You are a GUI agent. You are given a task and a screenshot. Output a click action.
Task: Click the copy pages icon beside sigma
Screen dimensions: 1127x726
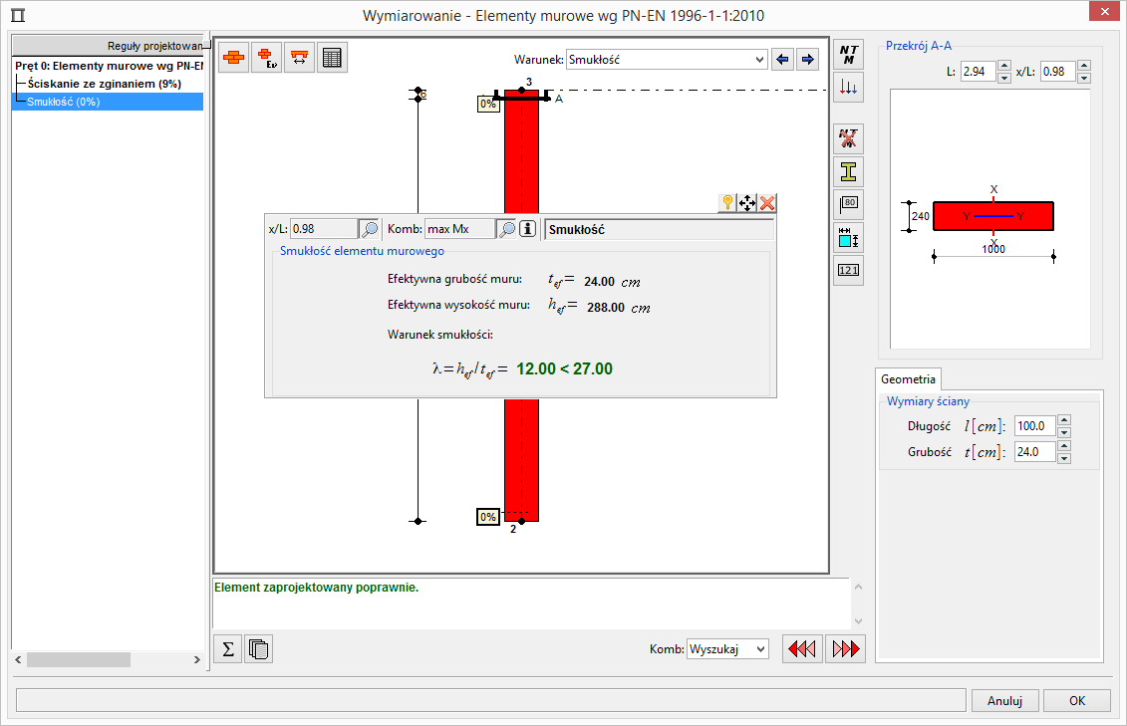(x=259, y=649)
